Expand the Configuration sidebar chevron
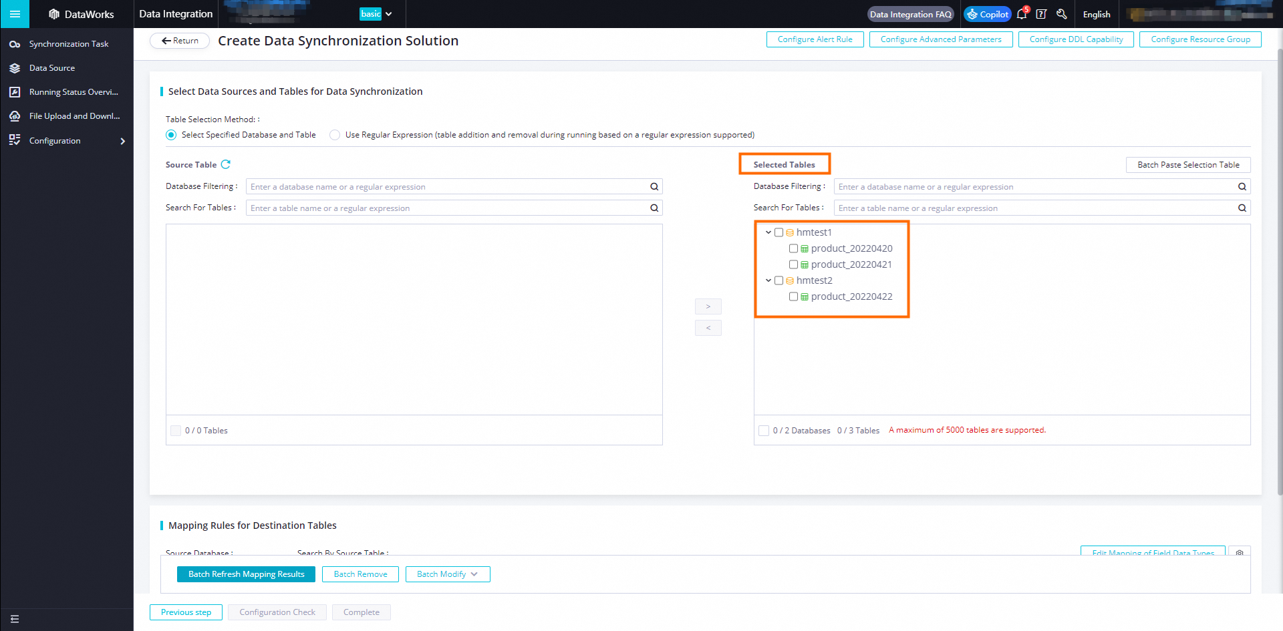The width and height of the screenshot is (1283, 631). pyautogui.click(x=122, y=141)
